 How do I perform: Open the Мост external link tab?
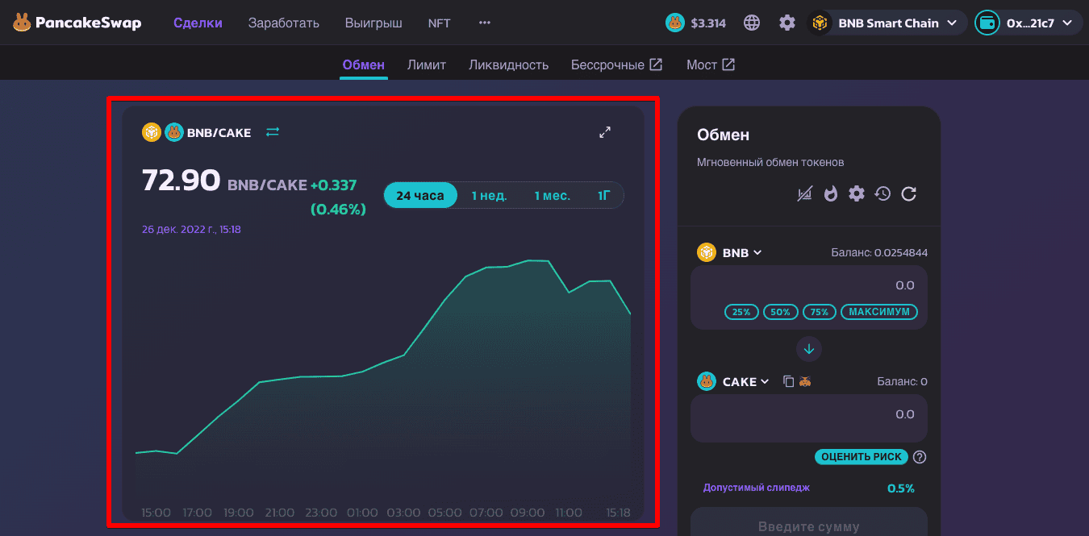(711, 64)
